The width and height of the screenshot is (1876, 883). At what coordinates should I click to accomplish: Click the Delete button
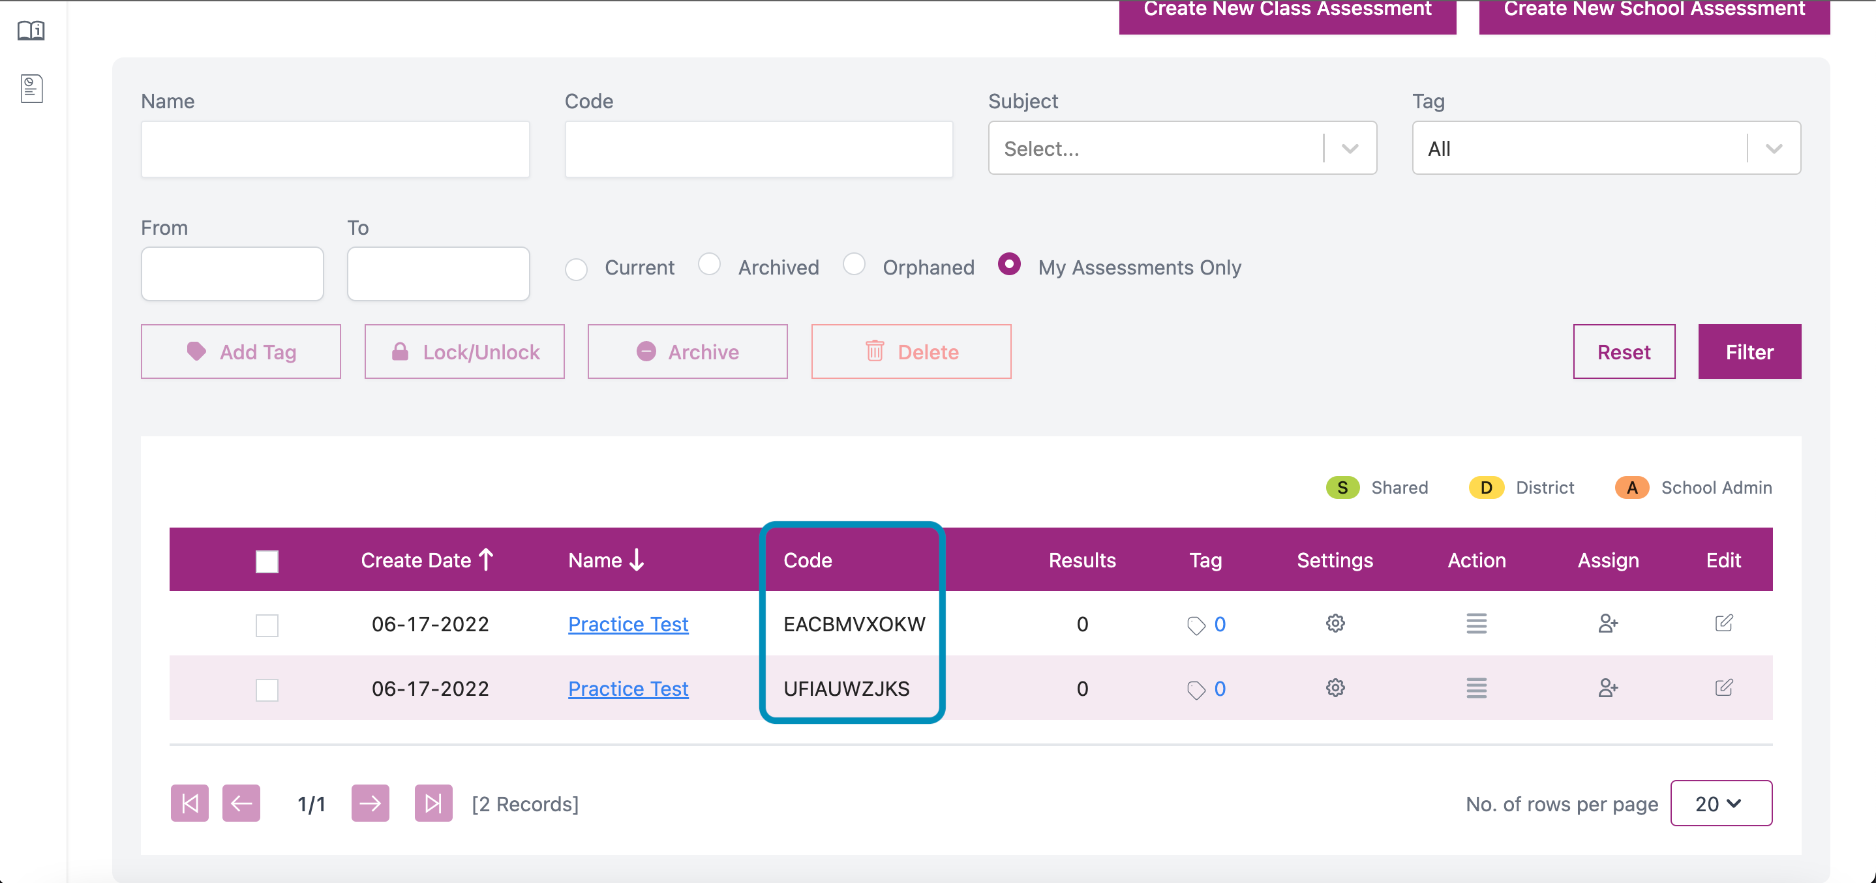coord(911,352)
